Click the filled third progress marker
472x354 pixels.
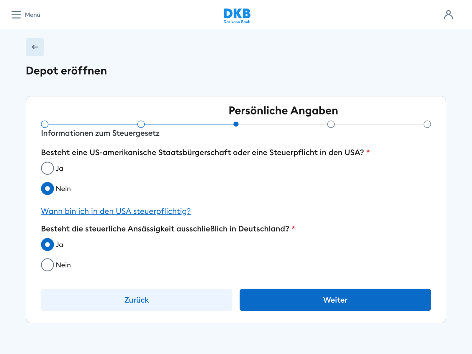[236, 124]
